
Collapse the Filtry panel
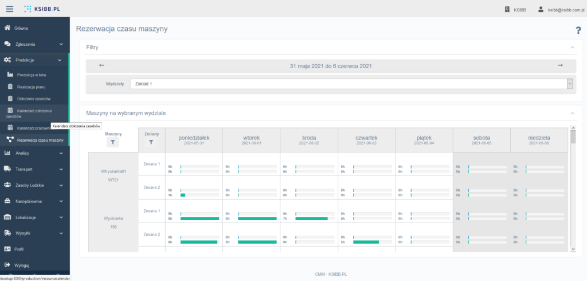(x=572, y=47)
